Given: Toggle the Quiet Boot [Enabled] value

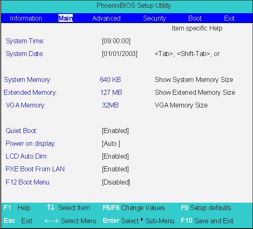Looking at the screenshot, I should (115, 131).
